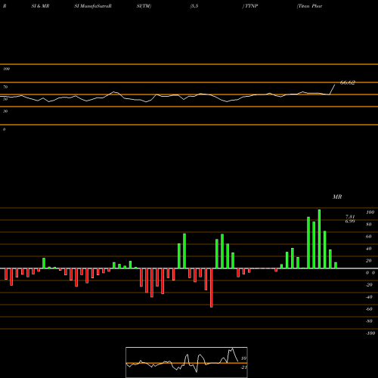This screenshot has width=378, height=378.
Task: Click the 7.31 value label
Action: (x=350, y=217)
